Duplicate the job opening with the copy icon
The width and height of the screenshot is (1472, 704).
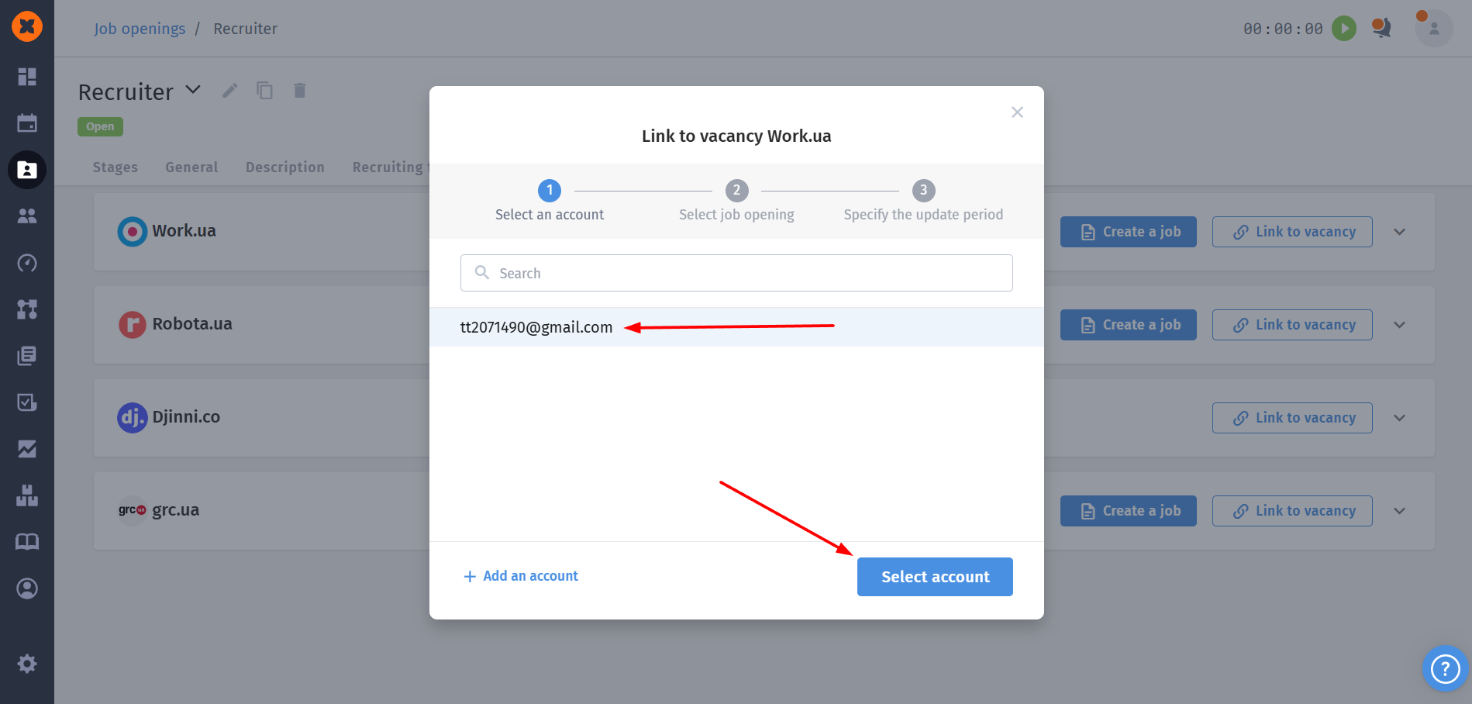(x=265, y=91)
